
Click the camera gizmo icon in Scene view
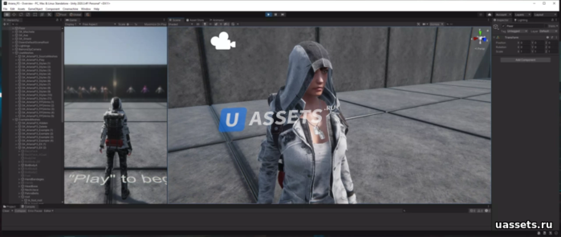click(x=223, y=41)
